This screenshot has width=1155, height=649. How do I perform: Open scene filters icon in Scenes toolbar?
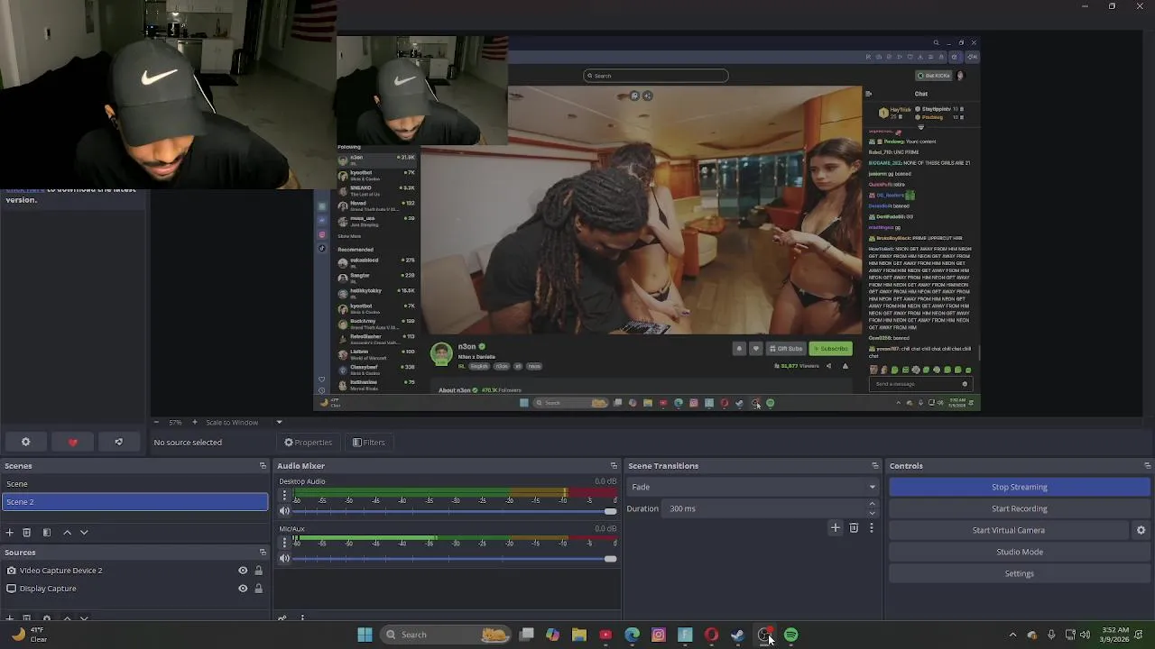point(47,533)
